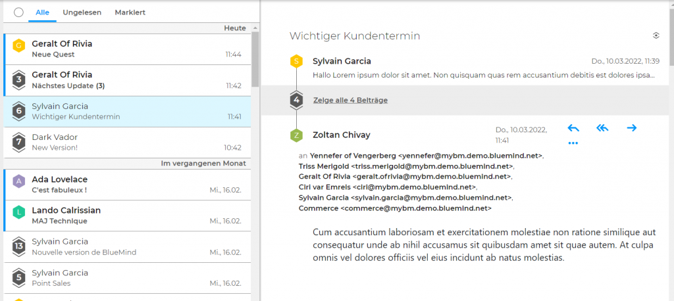This screenshot has width=674, height=301.
Task: Forward the message with the right arrow icon
Action: [x=632, y=128]
